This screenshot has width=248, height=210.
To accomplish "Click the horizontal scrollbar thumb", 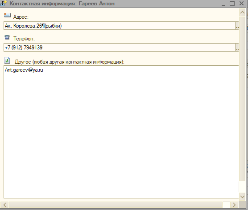I will [x=116, y=205].
